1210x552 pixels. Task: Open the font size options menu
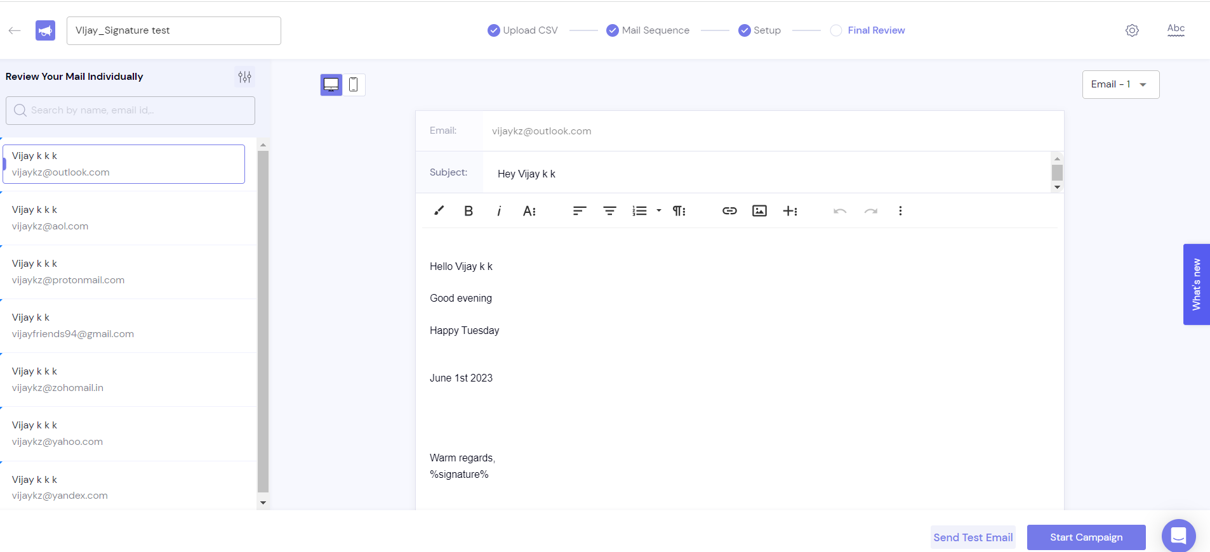[529, 211]
